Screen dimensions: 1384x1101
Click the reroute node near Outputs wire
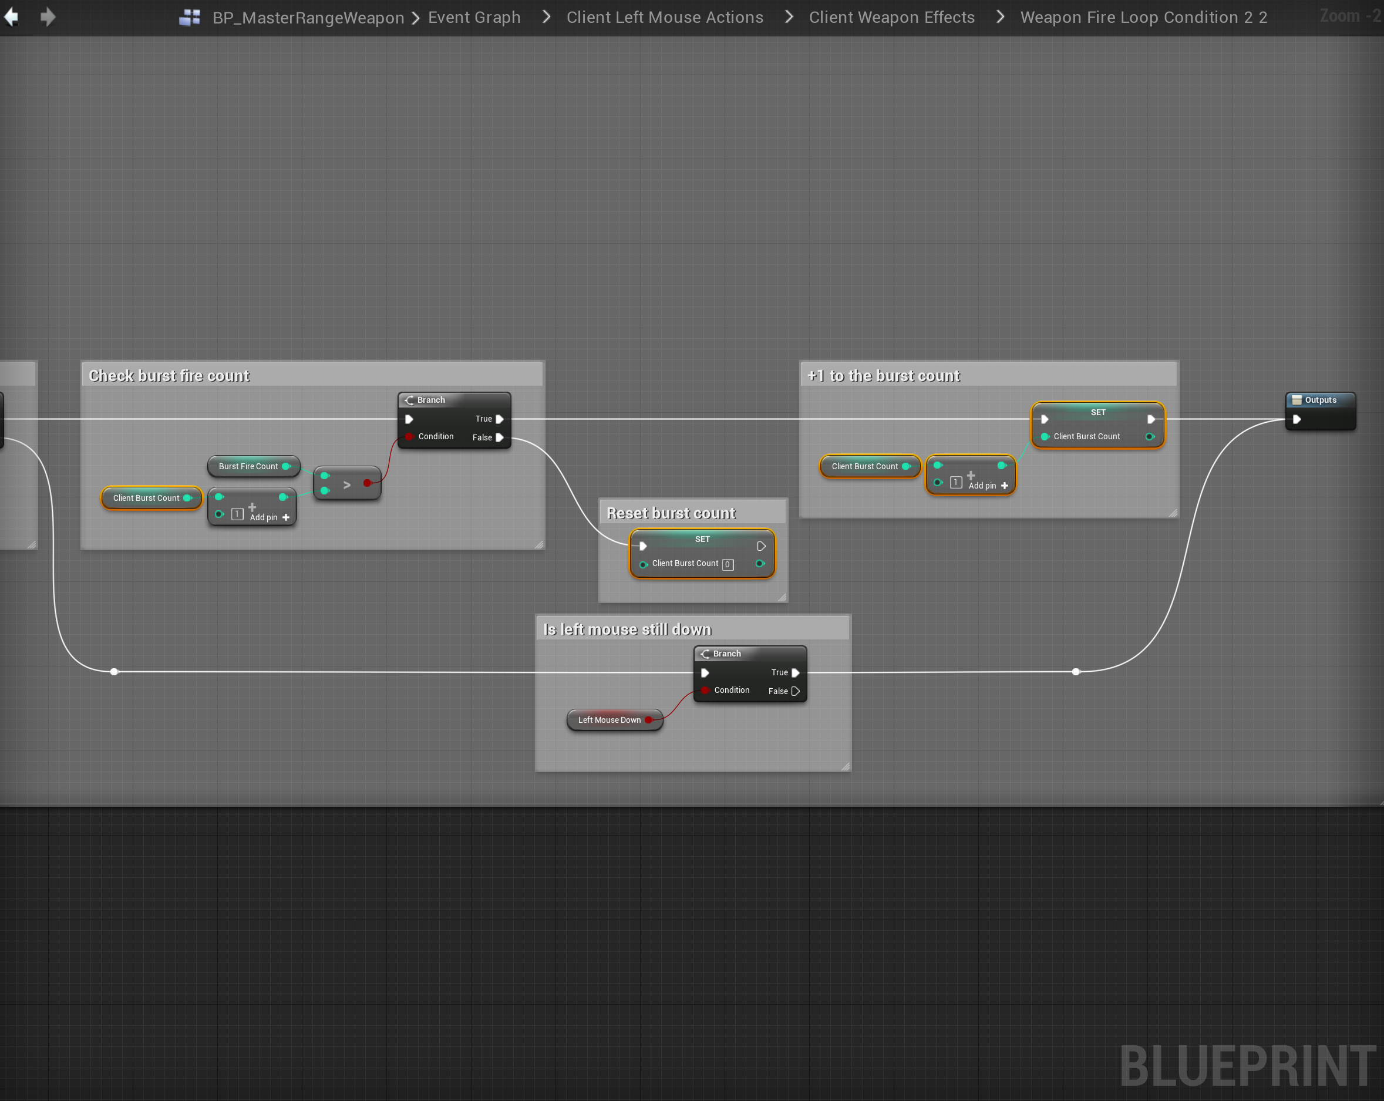(1076, 672)
